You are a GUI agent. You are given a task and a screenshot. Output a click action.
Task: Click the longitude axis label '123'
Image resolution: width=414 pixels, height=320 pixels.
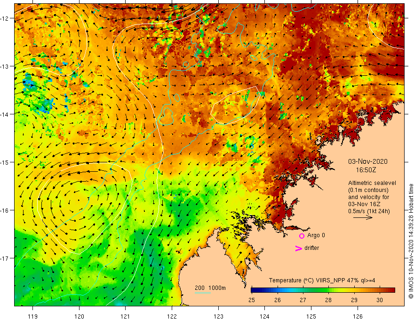pyautogui.click(x=218, y=316)
